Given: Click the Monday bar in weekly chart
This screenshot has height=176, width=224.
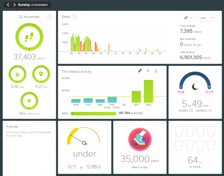Looking at the screenshot, I should click(76, 101).
